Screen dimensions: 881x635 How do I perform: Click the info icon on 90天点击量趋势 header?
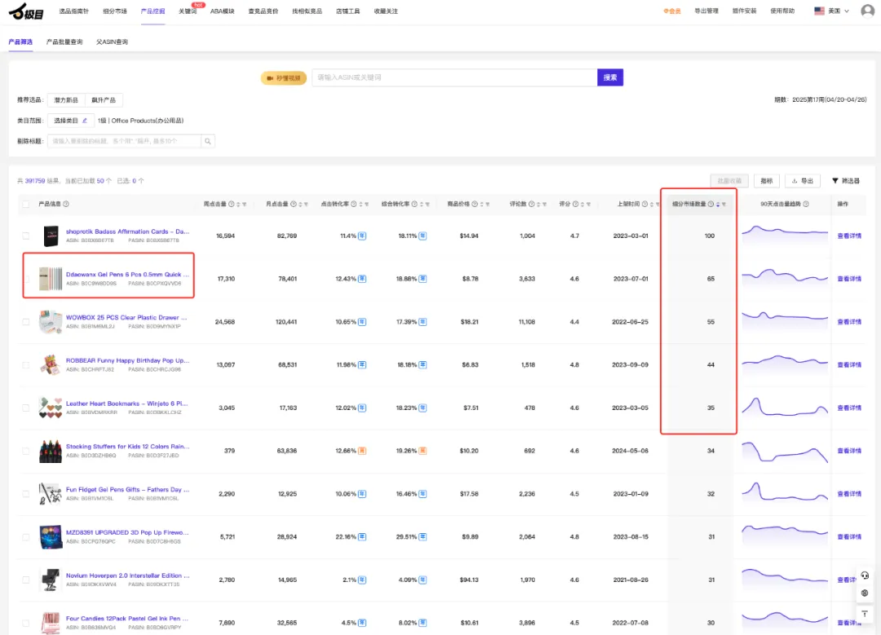coord(806,205)
